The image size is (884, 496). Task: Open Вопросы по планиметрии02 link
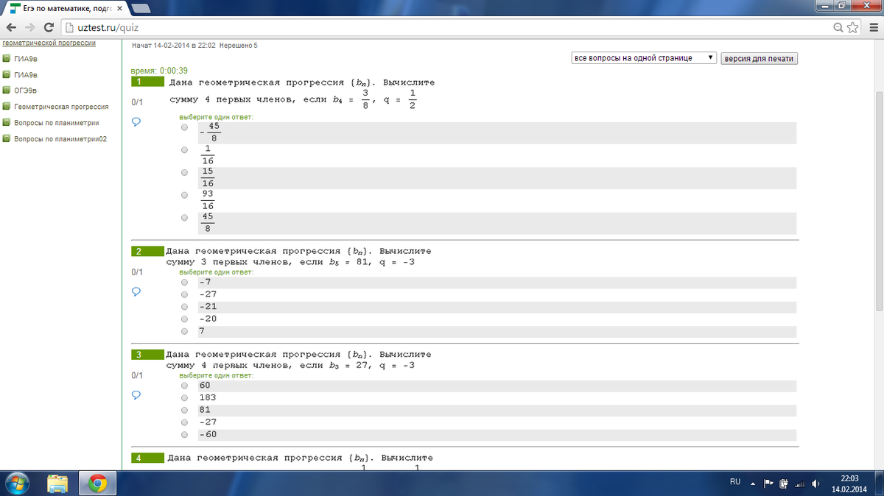(60, 139)
